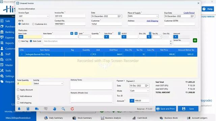Click the calculator icon next to Disc. (%)
The height and width of the screenshot is (121, 216).
point(150,34)
